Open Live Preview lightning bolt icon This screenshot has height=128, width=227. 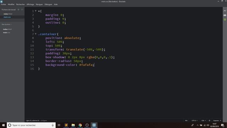pyautogui.click(x=225, y=11)
